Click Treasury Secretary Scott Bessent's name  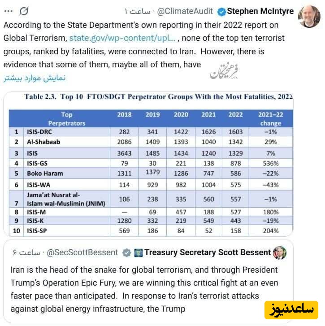tap(208, 253)
